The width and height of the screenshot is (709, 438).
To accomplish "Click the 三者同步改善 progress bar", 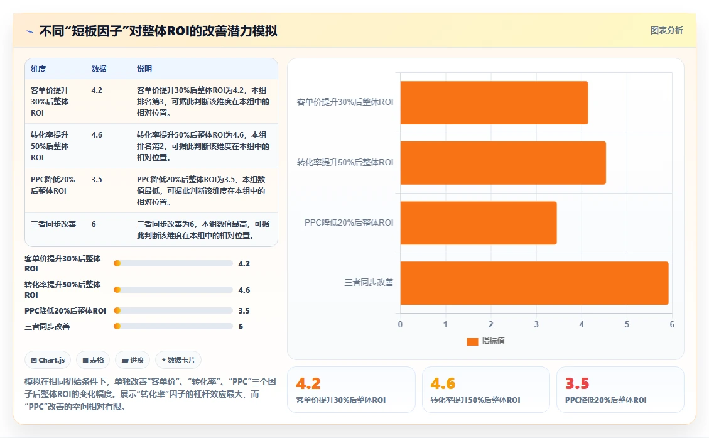I will pos(173,326).
